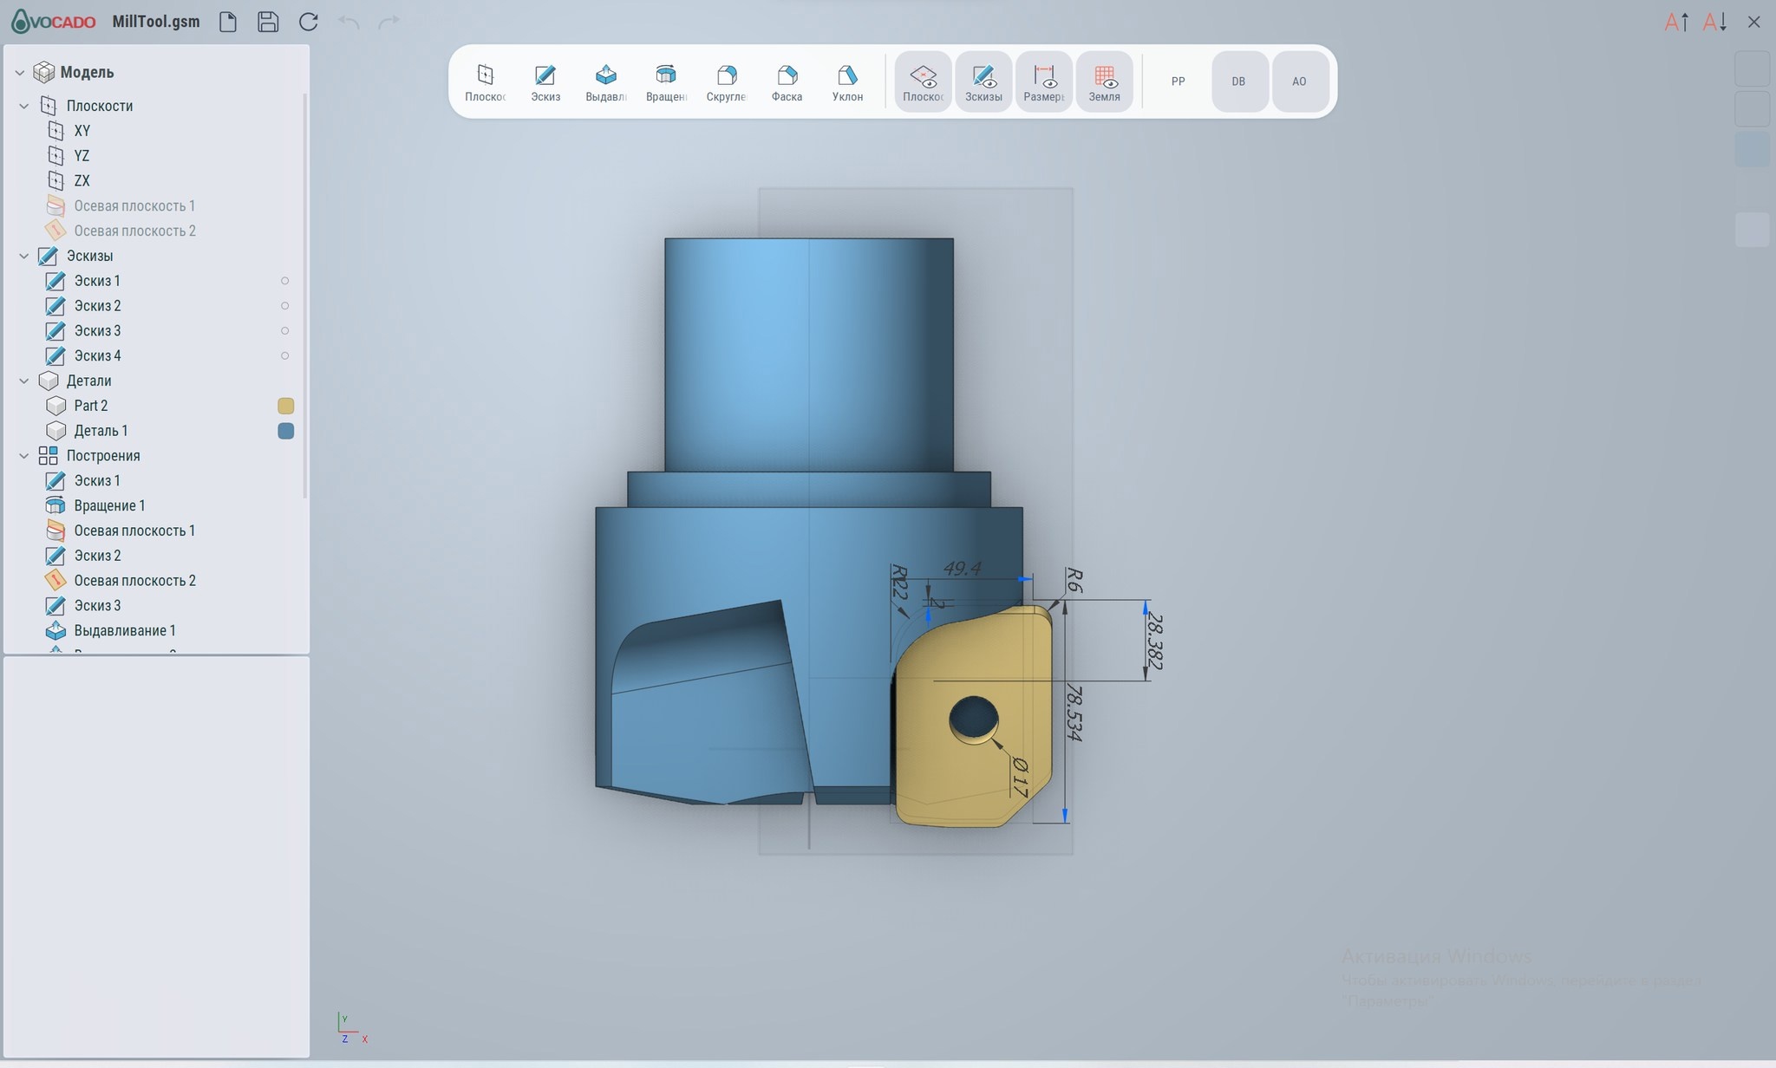The image size is (1776, 1068).
Task: Collapse the Плоскости tree group
Action: 24,106
